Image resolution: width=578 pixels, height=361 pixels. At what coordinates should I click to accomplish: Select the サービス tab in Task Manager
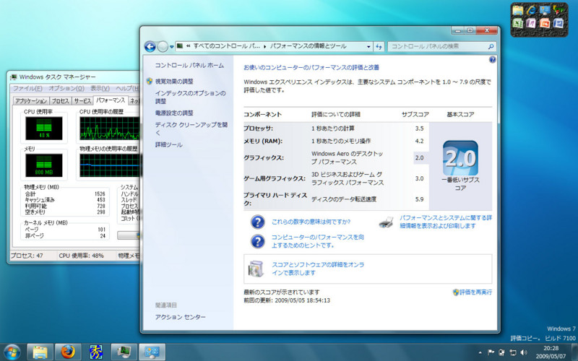click(x=82, y=101)
